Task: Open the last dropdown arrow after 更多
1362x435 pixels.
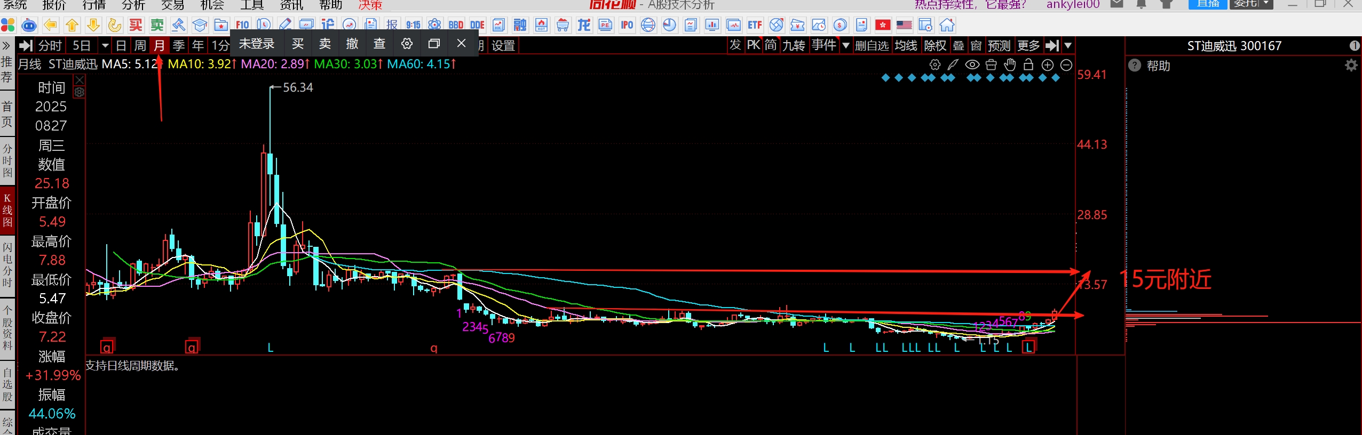Action: tap(1068, 46)
